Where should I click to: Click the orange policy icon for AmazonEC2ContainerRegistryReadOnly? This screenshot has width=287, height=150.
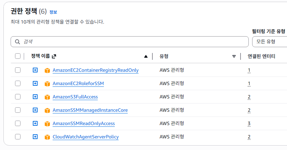pyautogui.click(x=47, y=70)
